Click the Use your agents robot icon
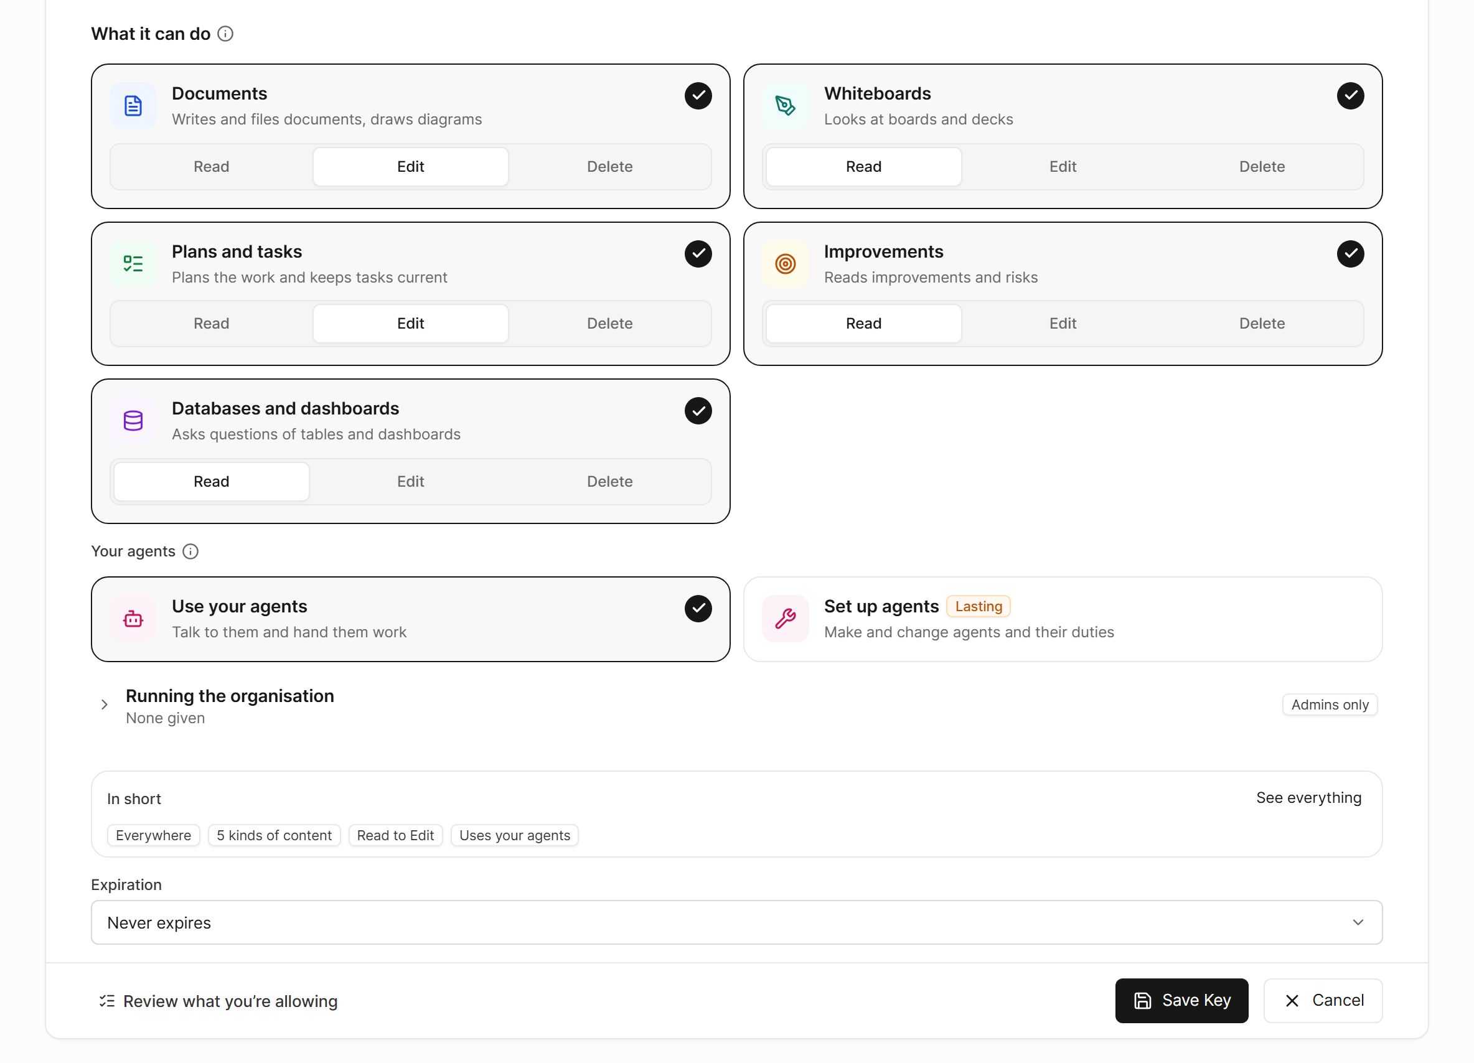This screenshot has width=1474, height=1063. click(133, 619)
